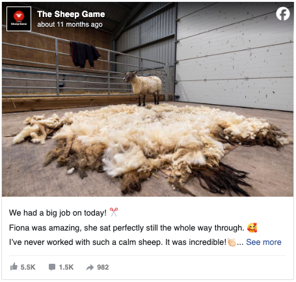Expand post text with See more
Image resolution: width=296 pixels, height=282 pixels.
263,242
